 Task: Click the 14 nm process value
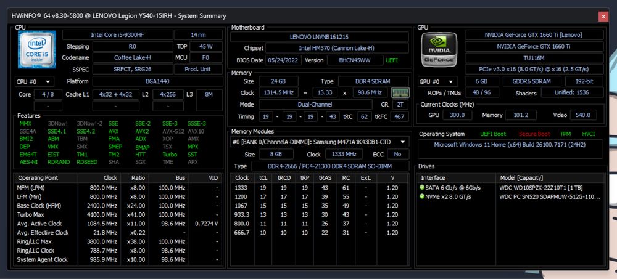coord(198,35)
